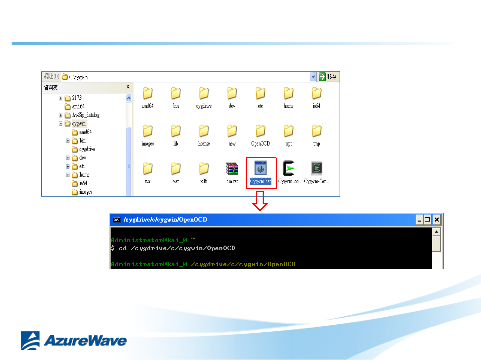Expand the 2173 tree node
481x360 pixels.
tap(61, 98)
